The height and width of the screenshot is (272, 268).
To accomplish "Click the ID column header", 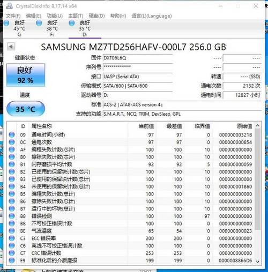I will [x=23, y=126].
